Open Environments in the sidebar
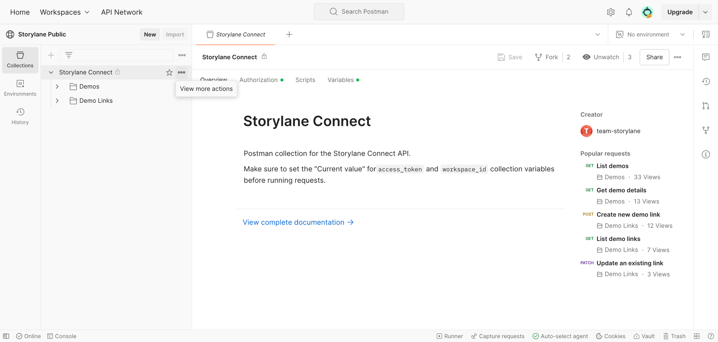718x342 pixels. [x=20, y=88]
